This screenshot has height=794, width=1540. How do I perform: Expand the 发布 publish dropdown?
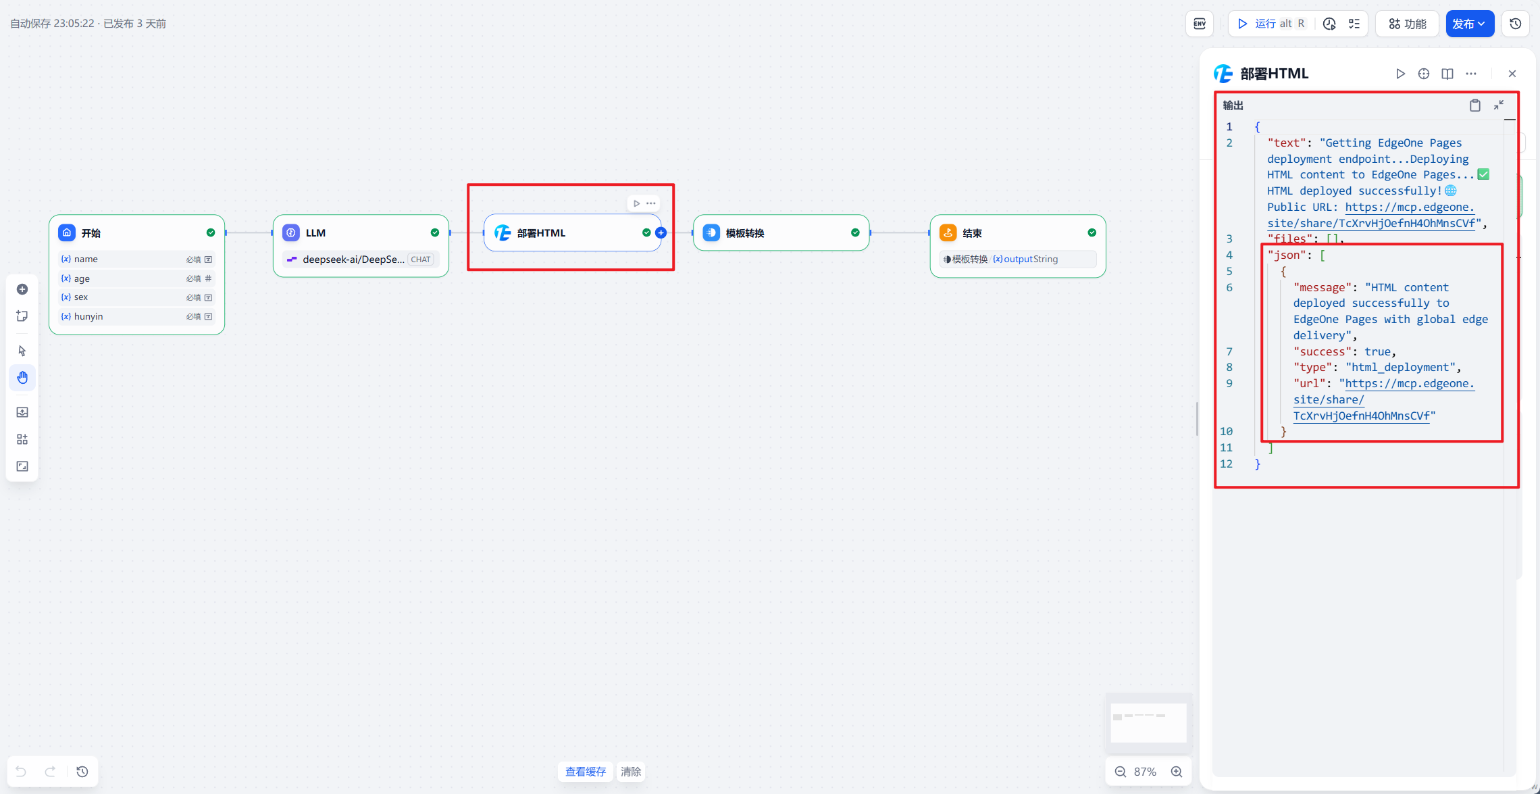1469,24
